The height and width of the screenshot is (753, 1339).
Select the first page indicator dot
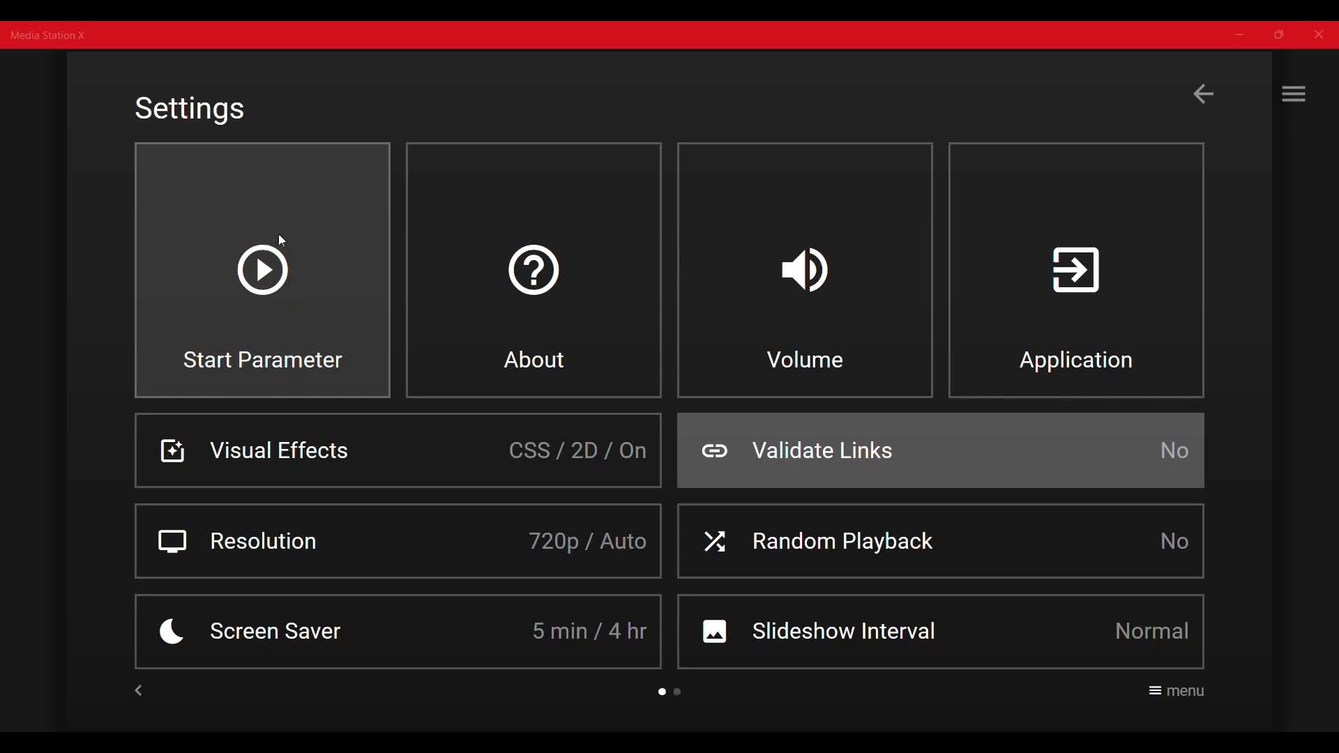coord(662,693)
